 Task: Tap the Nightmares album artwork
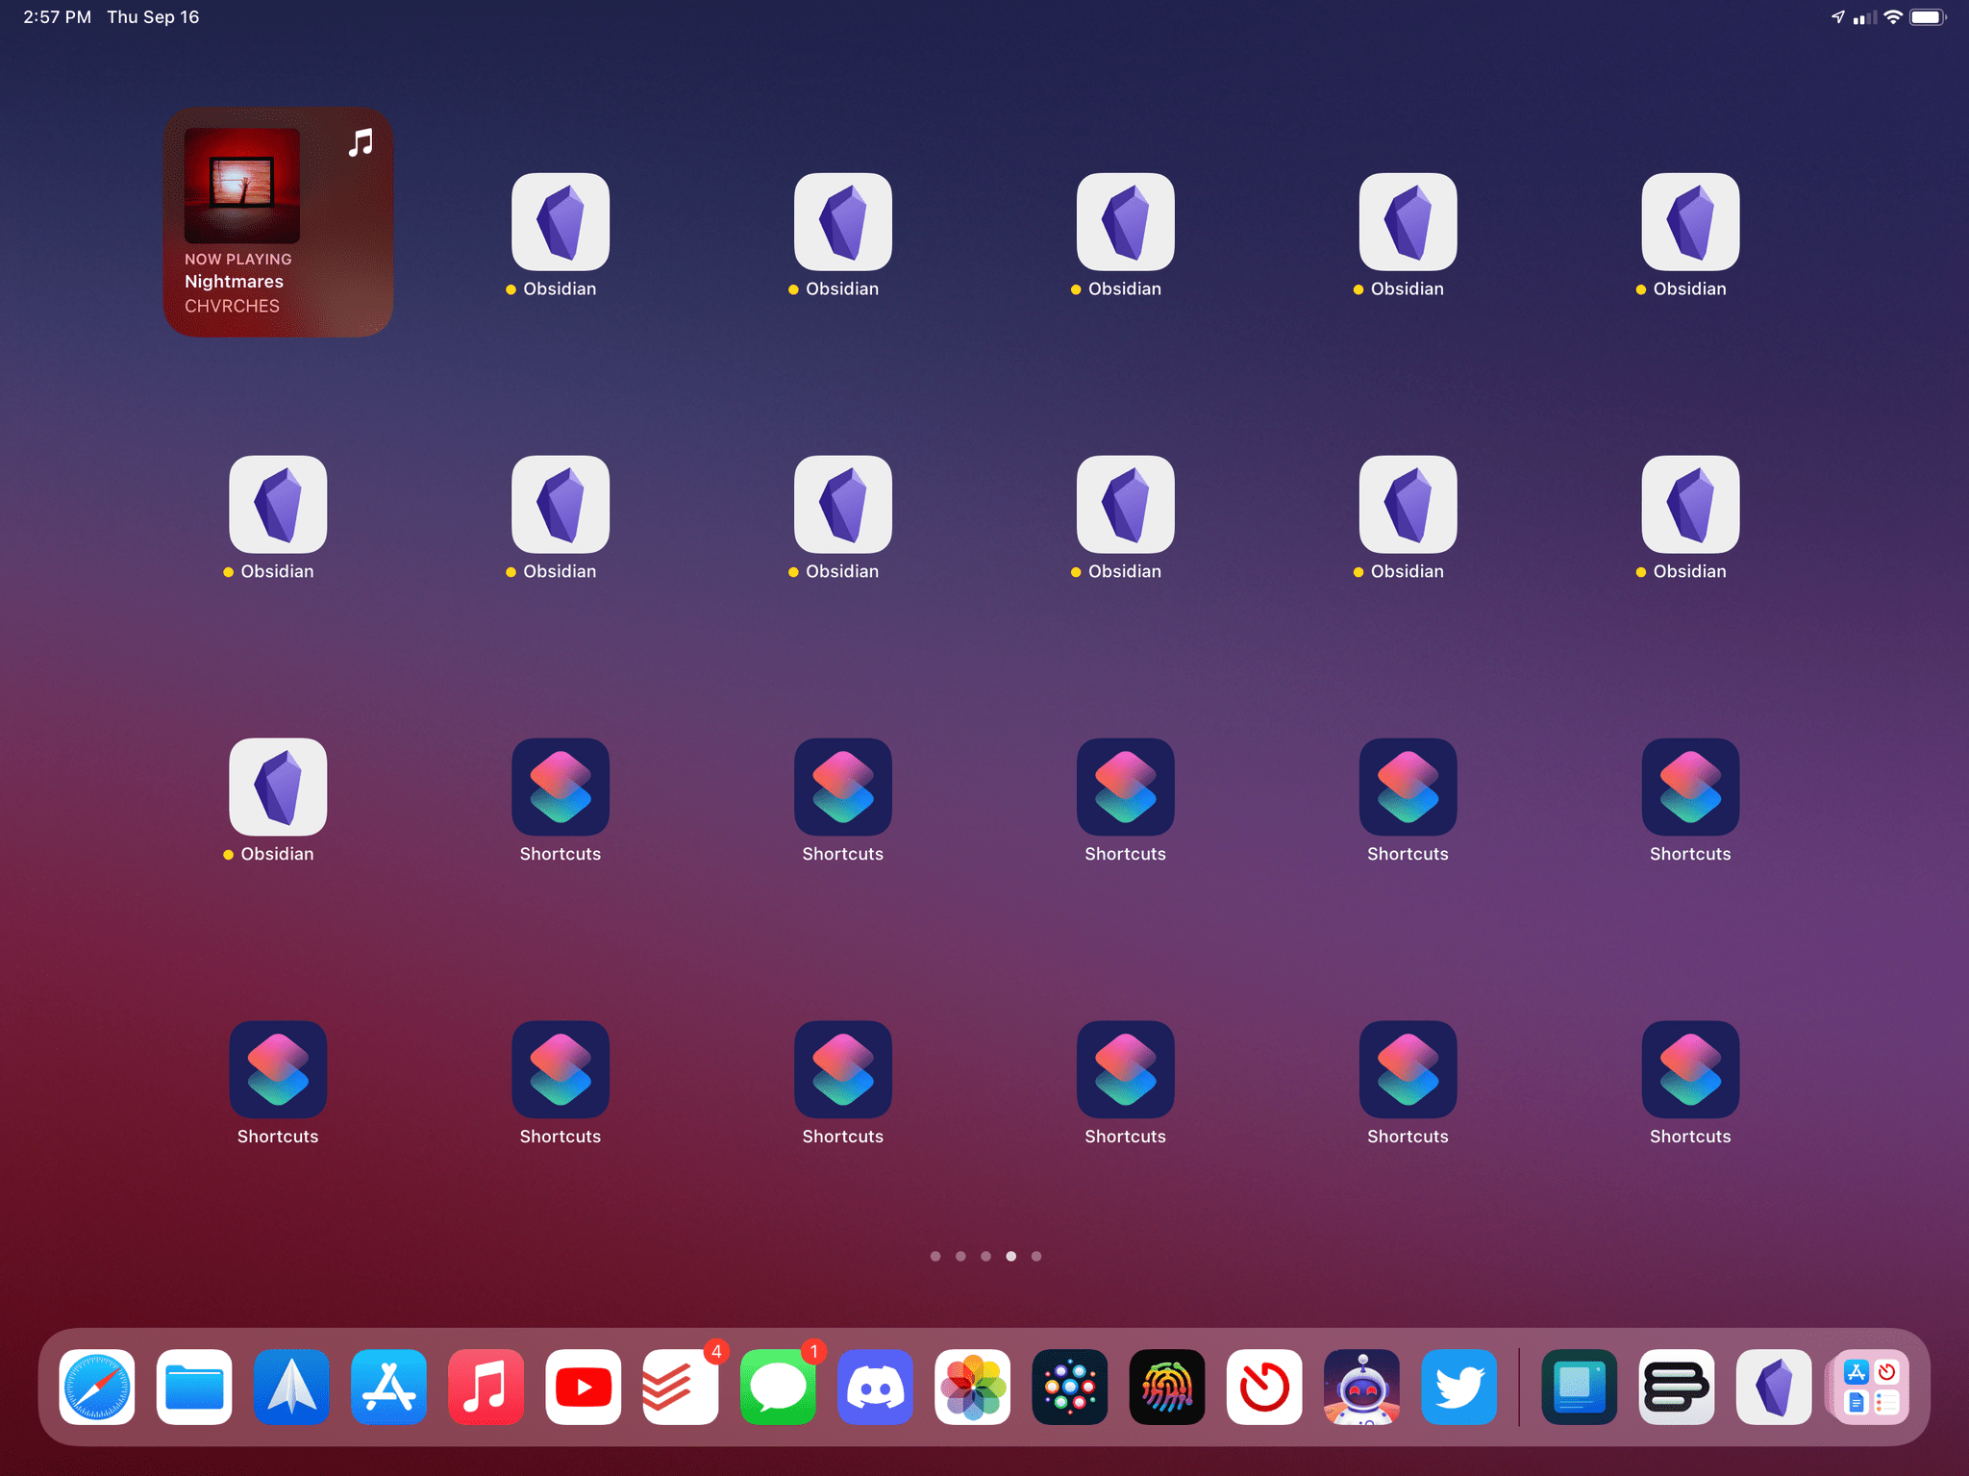point(242,186)
